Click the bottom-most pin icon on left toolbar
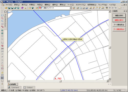The height and width of the screenshot is (92, 128). (2, 84)
